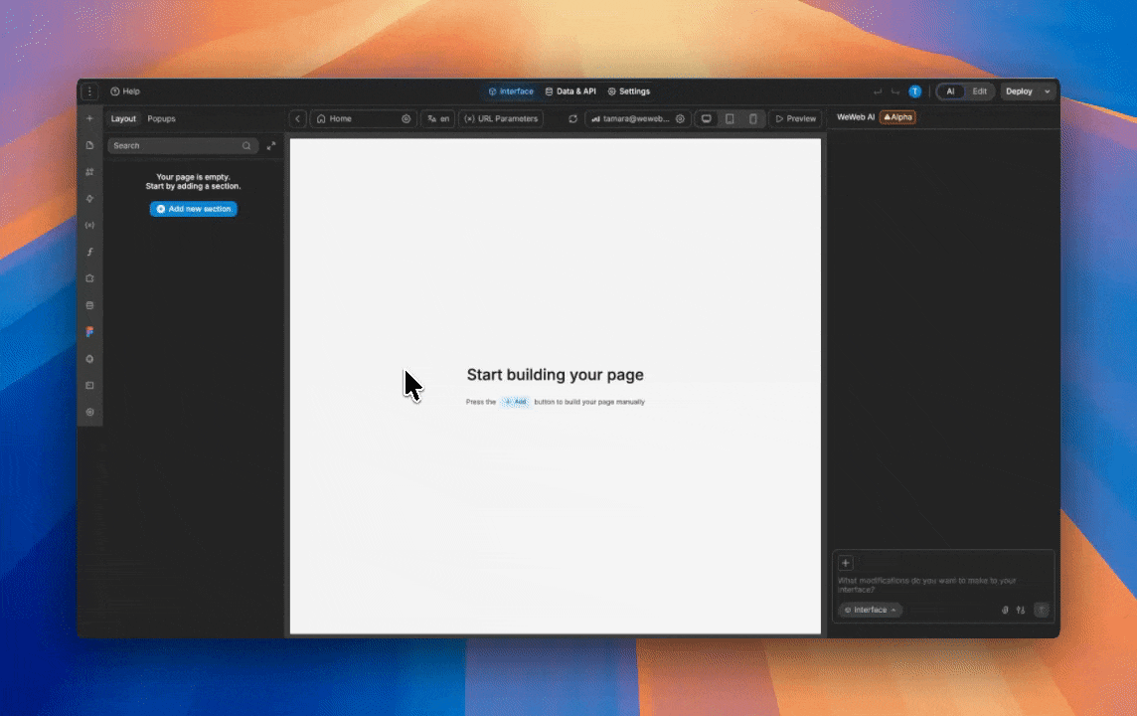
Task: Select tablet viewport
Action: (x=730, y=119)
